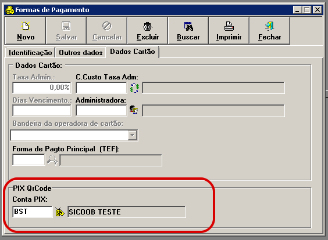Click the Dias Vencimento input field
Viewport: 328px width, 240px height.
click(42, 110)
